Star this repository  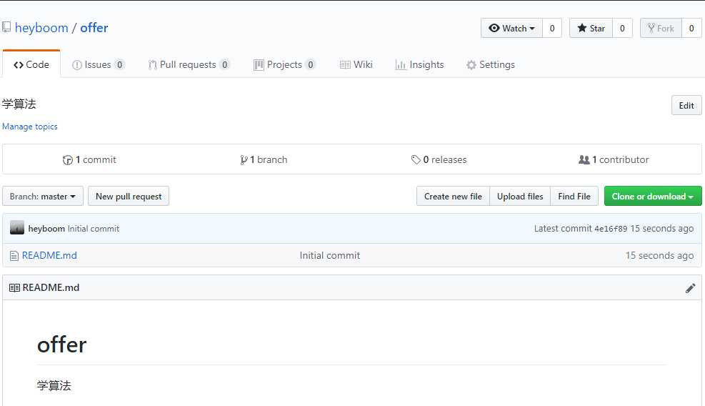591,28
